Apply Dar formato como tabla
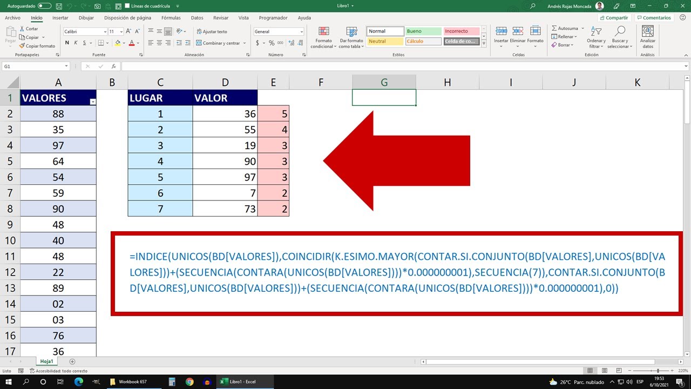Viewport: 691px width, 389px height. [351, 38]
